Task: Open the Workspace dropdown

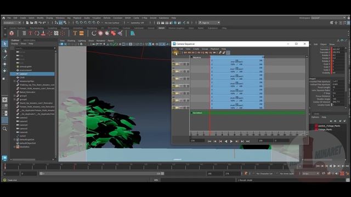Action: 329,18
